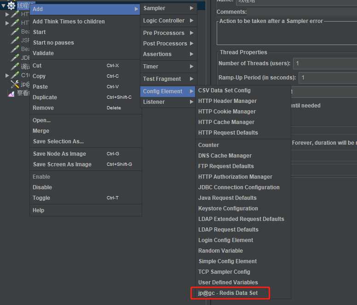Add TCP Sampler Config
The width and height of the screenshot is (357, 305).
tap(243, 272)
